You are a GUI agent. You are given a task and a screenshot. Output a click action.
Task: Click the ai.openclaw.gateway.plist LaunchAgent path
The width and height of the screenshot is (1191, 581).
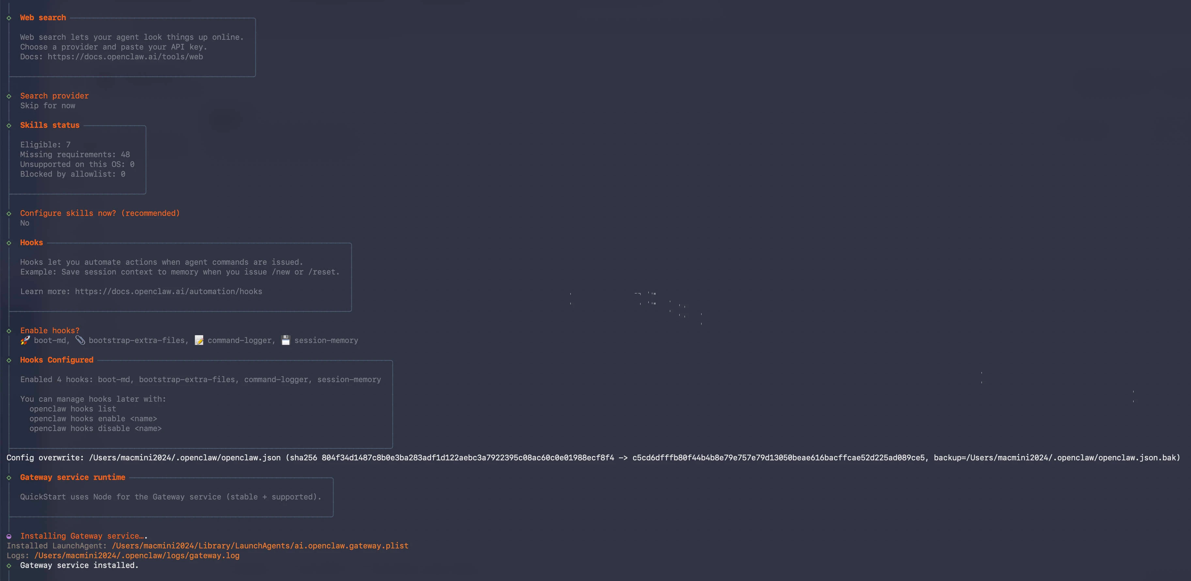[260, 546]
